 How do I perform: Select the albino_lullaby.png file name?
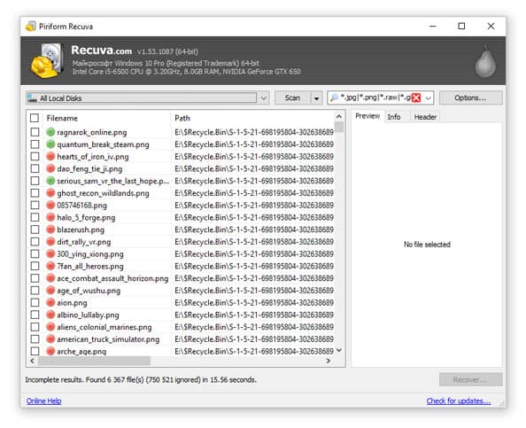pos(88,315)
